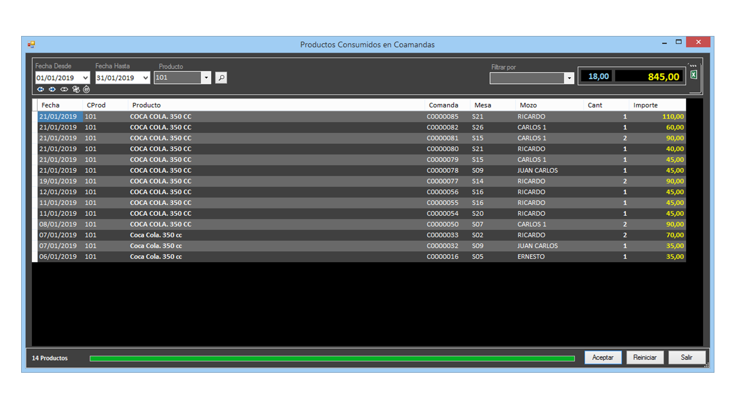This screenshot has width=731, height=411.
Task: Click the blue left arrow date icon
Action: 41,90
